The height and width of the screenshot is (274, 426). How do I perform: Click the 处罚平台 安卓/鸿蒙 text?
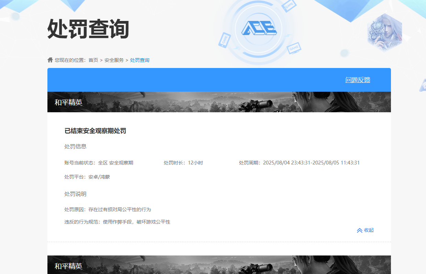tap(87, 177)
